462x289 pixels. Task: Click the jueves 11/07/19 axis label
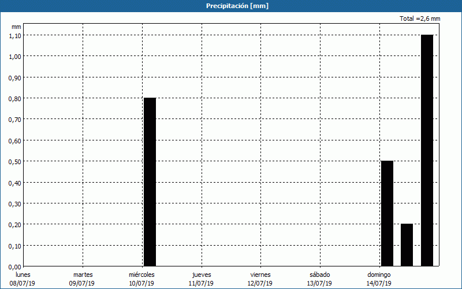coord(201,279)
